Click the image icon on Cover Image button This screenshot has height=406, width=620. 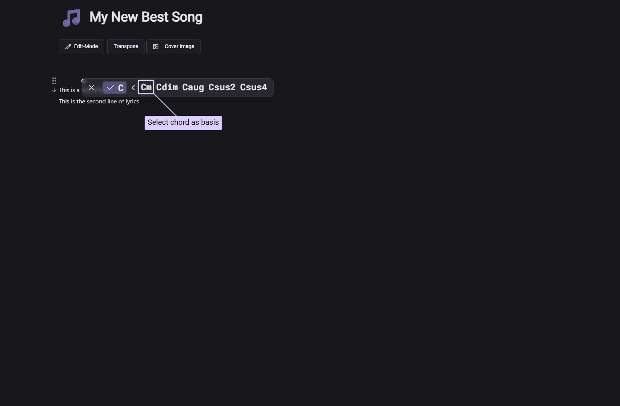click(x=155, y=47)
